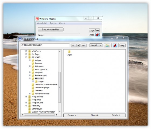
Task: Expand the Imagens tree node
Action: (30, 72)
